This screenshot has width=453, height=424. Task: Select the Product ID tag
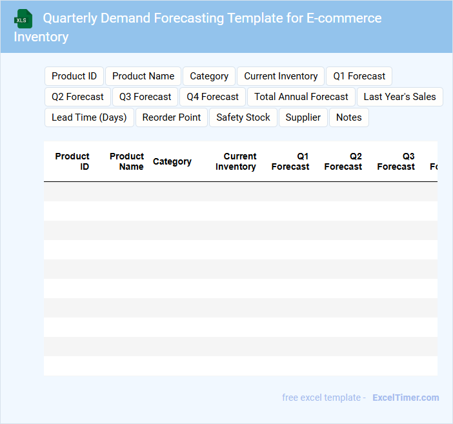tap(74, 76)
